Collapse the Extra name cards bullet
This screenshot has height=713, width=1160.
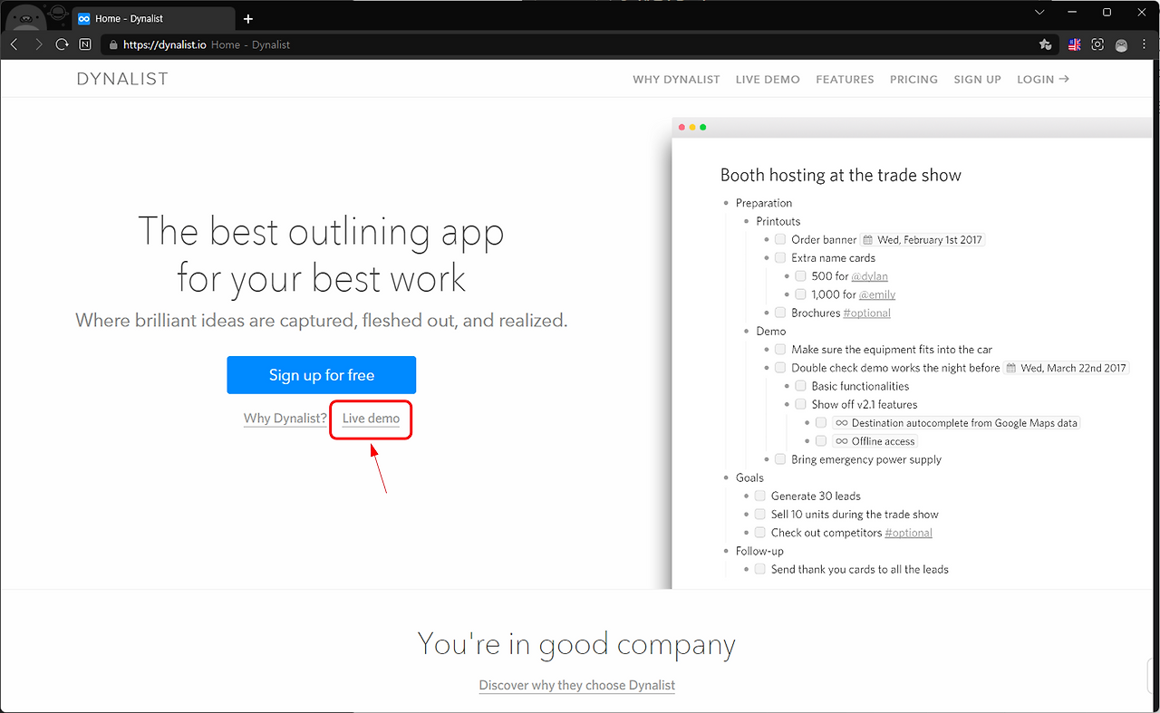[767, 258]
